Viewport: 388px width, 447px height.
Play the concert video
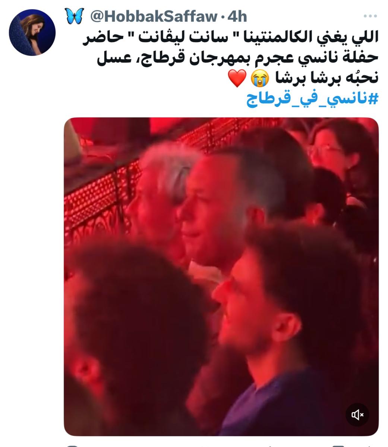coord(221,276)
